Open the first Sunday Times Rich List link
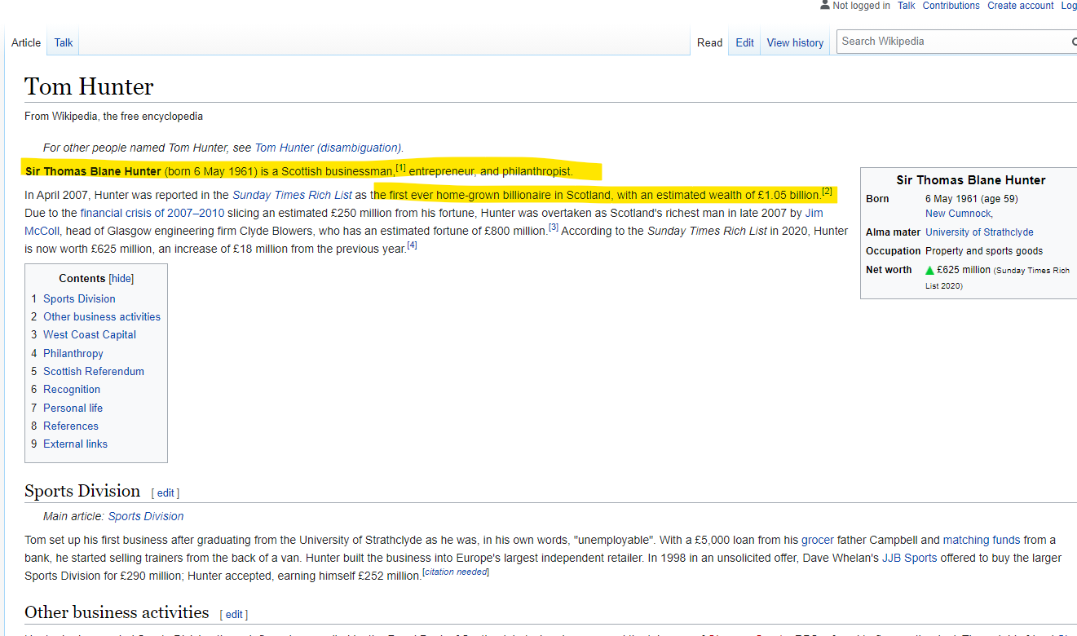 pos(292,195)
